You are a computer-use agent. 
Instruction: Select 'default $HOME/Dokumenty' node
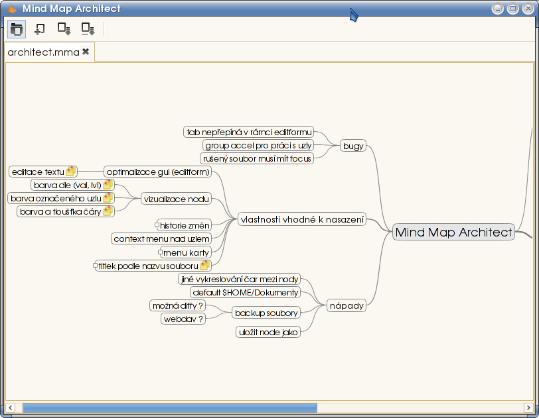245,292
